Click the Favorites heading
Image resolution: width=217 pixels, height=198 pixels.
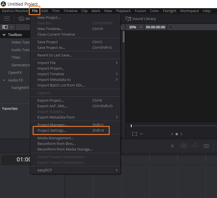[x=10, y=109]
